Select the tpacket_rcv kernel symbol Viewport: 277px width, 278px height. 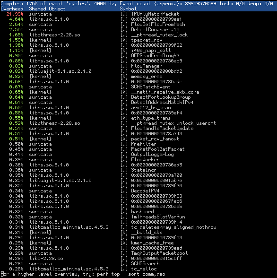147,40
